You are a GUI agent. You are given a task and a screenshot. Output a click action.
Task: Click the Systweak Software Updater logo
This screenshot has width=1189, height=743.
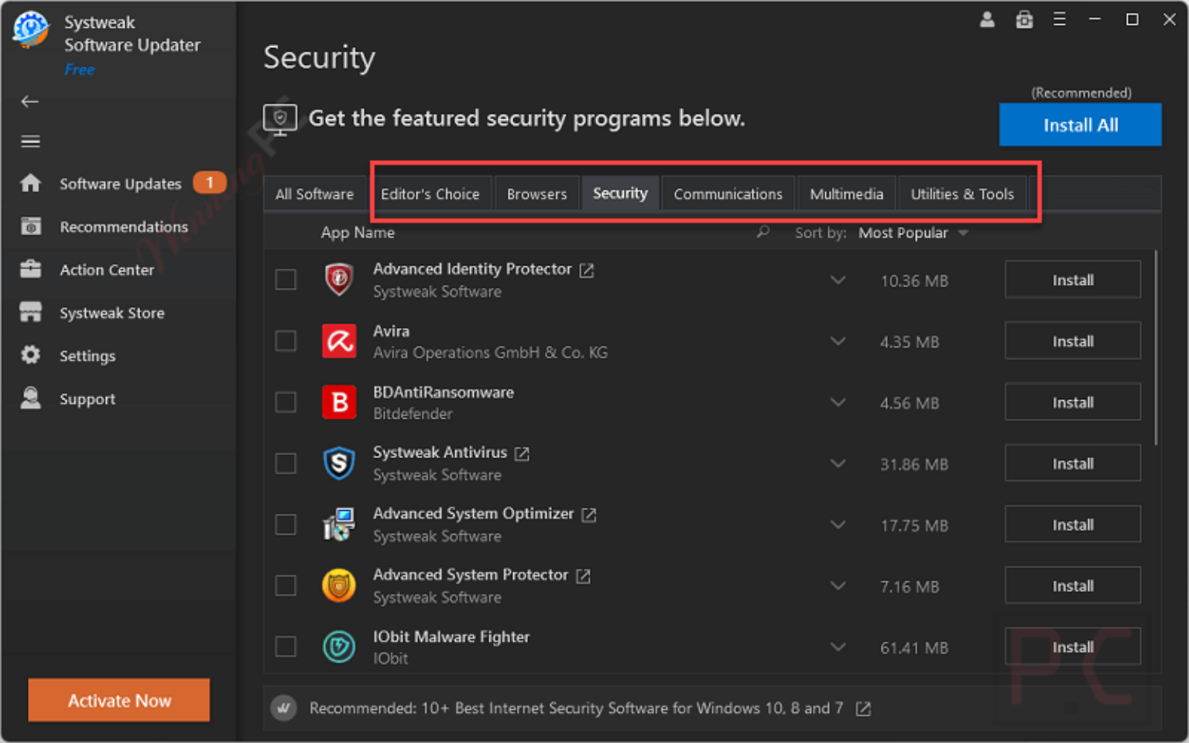pyautogui.click(x=31, y=29)
